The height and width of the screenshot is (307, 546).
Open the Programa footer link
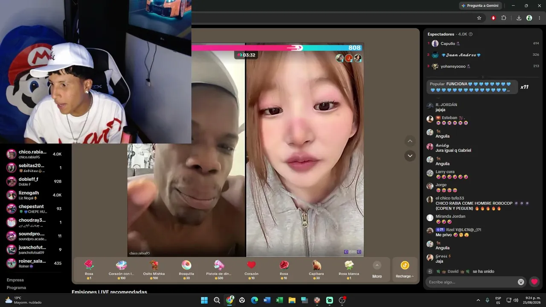click(17, 288)
